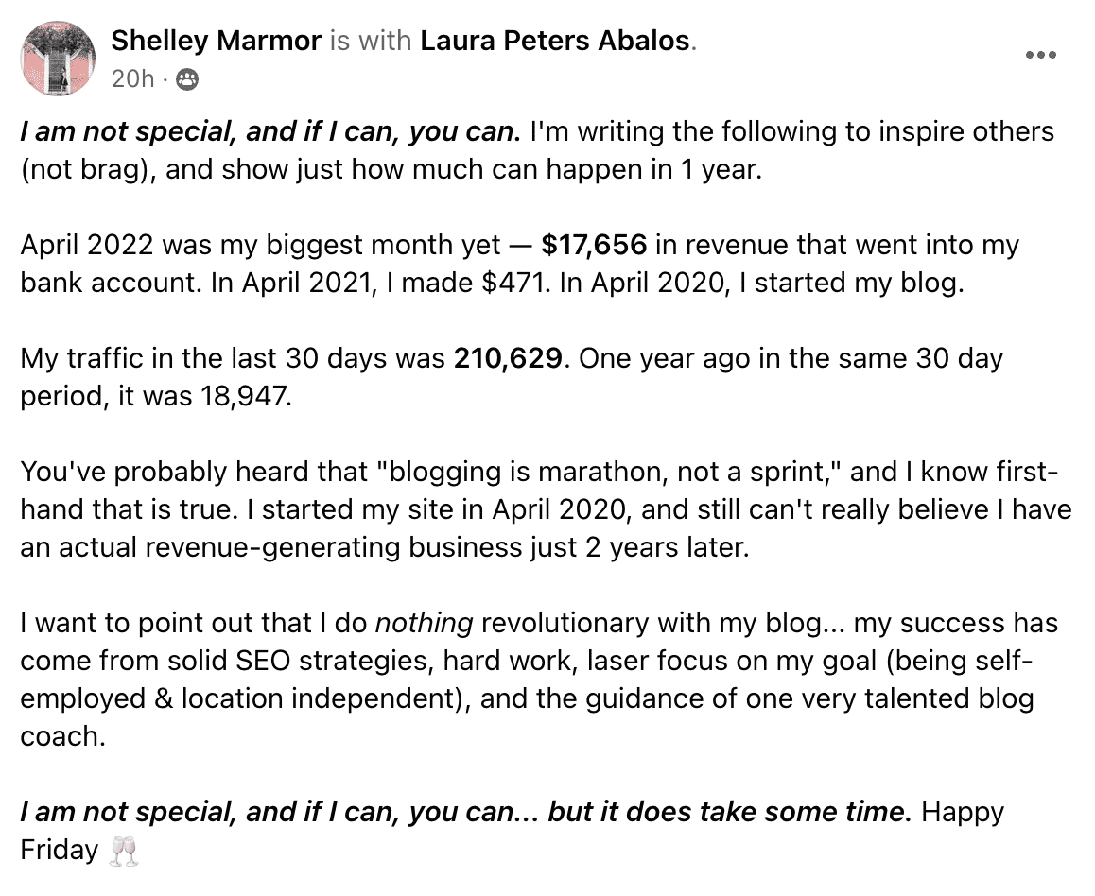1095x896 pixels.
Task: Click the "is with" text in header
Action: [370, 41]
